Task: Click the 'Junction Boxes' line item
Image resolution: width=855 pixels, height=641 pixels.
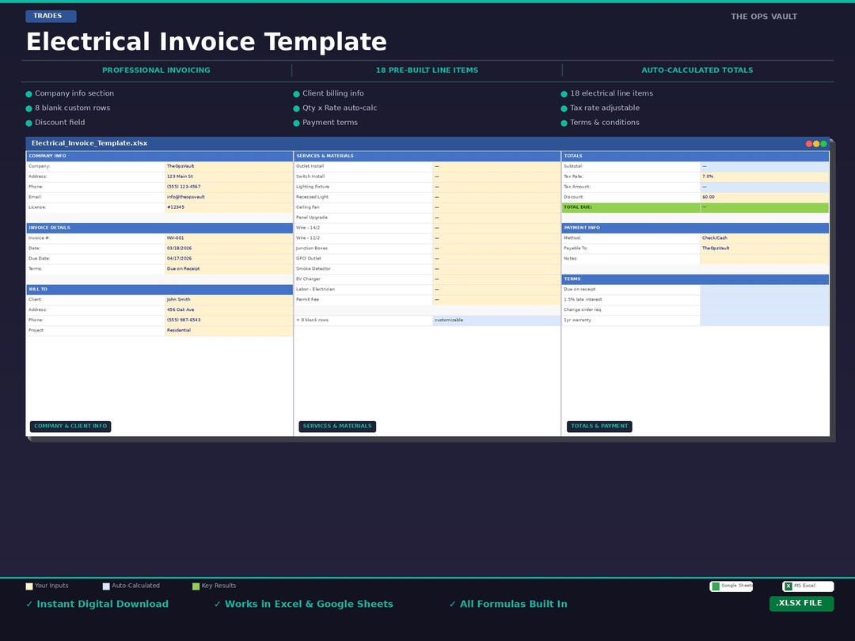Action: point(311,248)
